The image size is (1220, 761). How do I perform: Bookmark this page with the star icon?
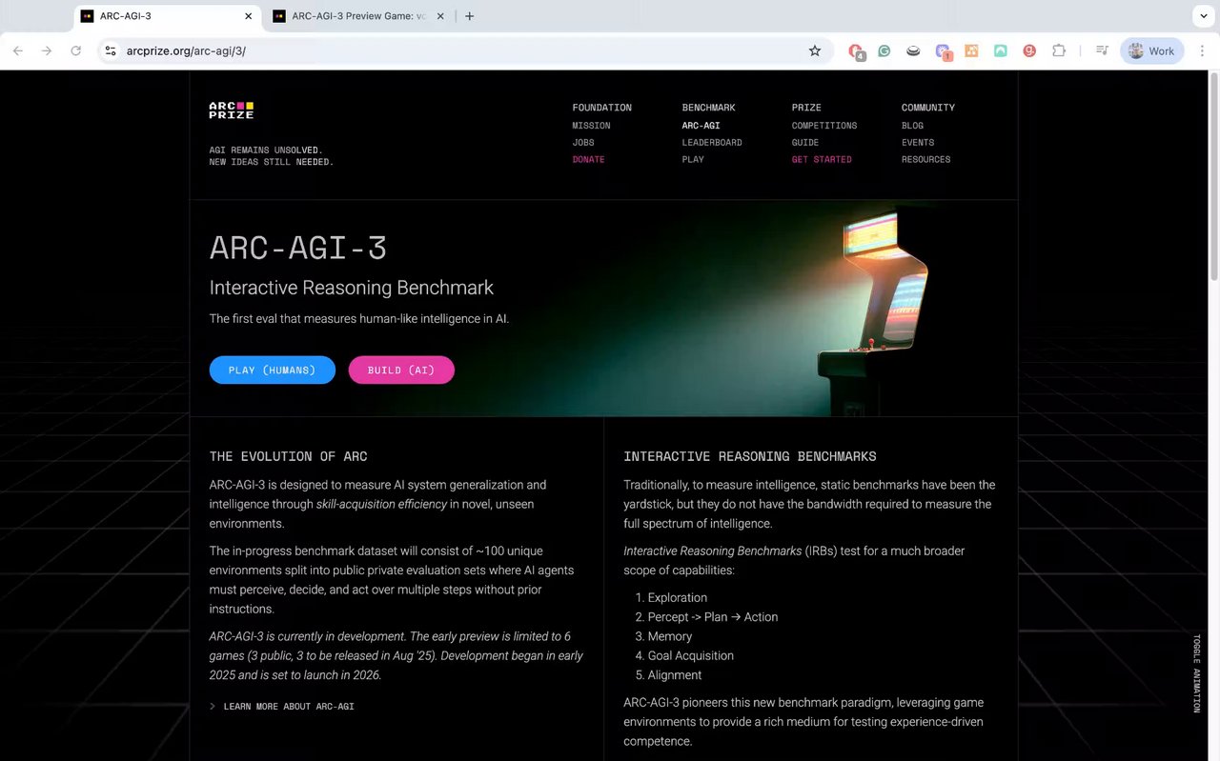[815, 50]
